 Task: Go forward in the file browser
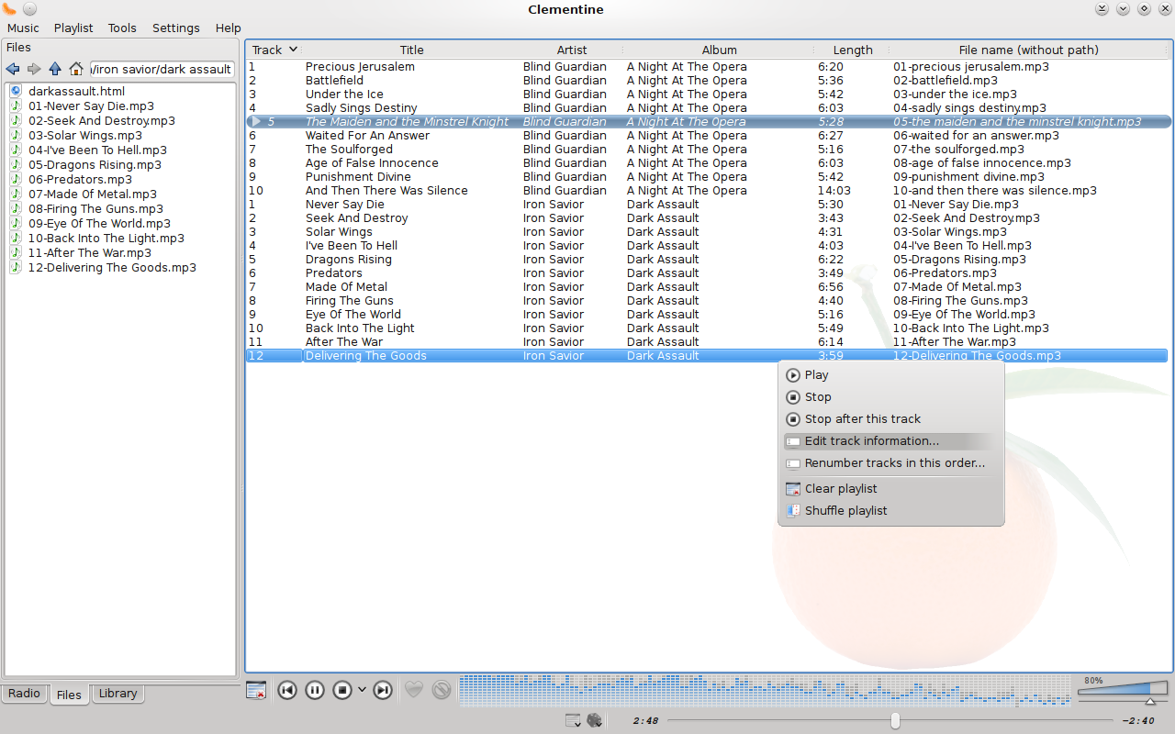(x=34, y=69)
